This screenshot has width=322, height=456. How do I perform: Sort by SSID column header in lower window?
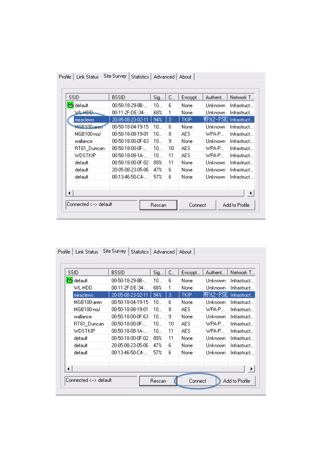(x=87, y=272)
